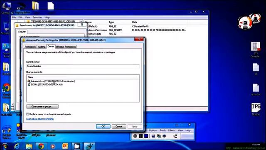Screen dimensions: 266x150
Task: Click Other users or groups button
Action: pos(42,107)
